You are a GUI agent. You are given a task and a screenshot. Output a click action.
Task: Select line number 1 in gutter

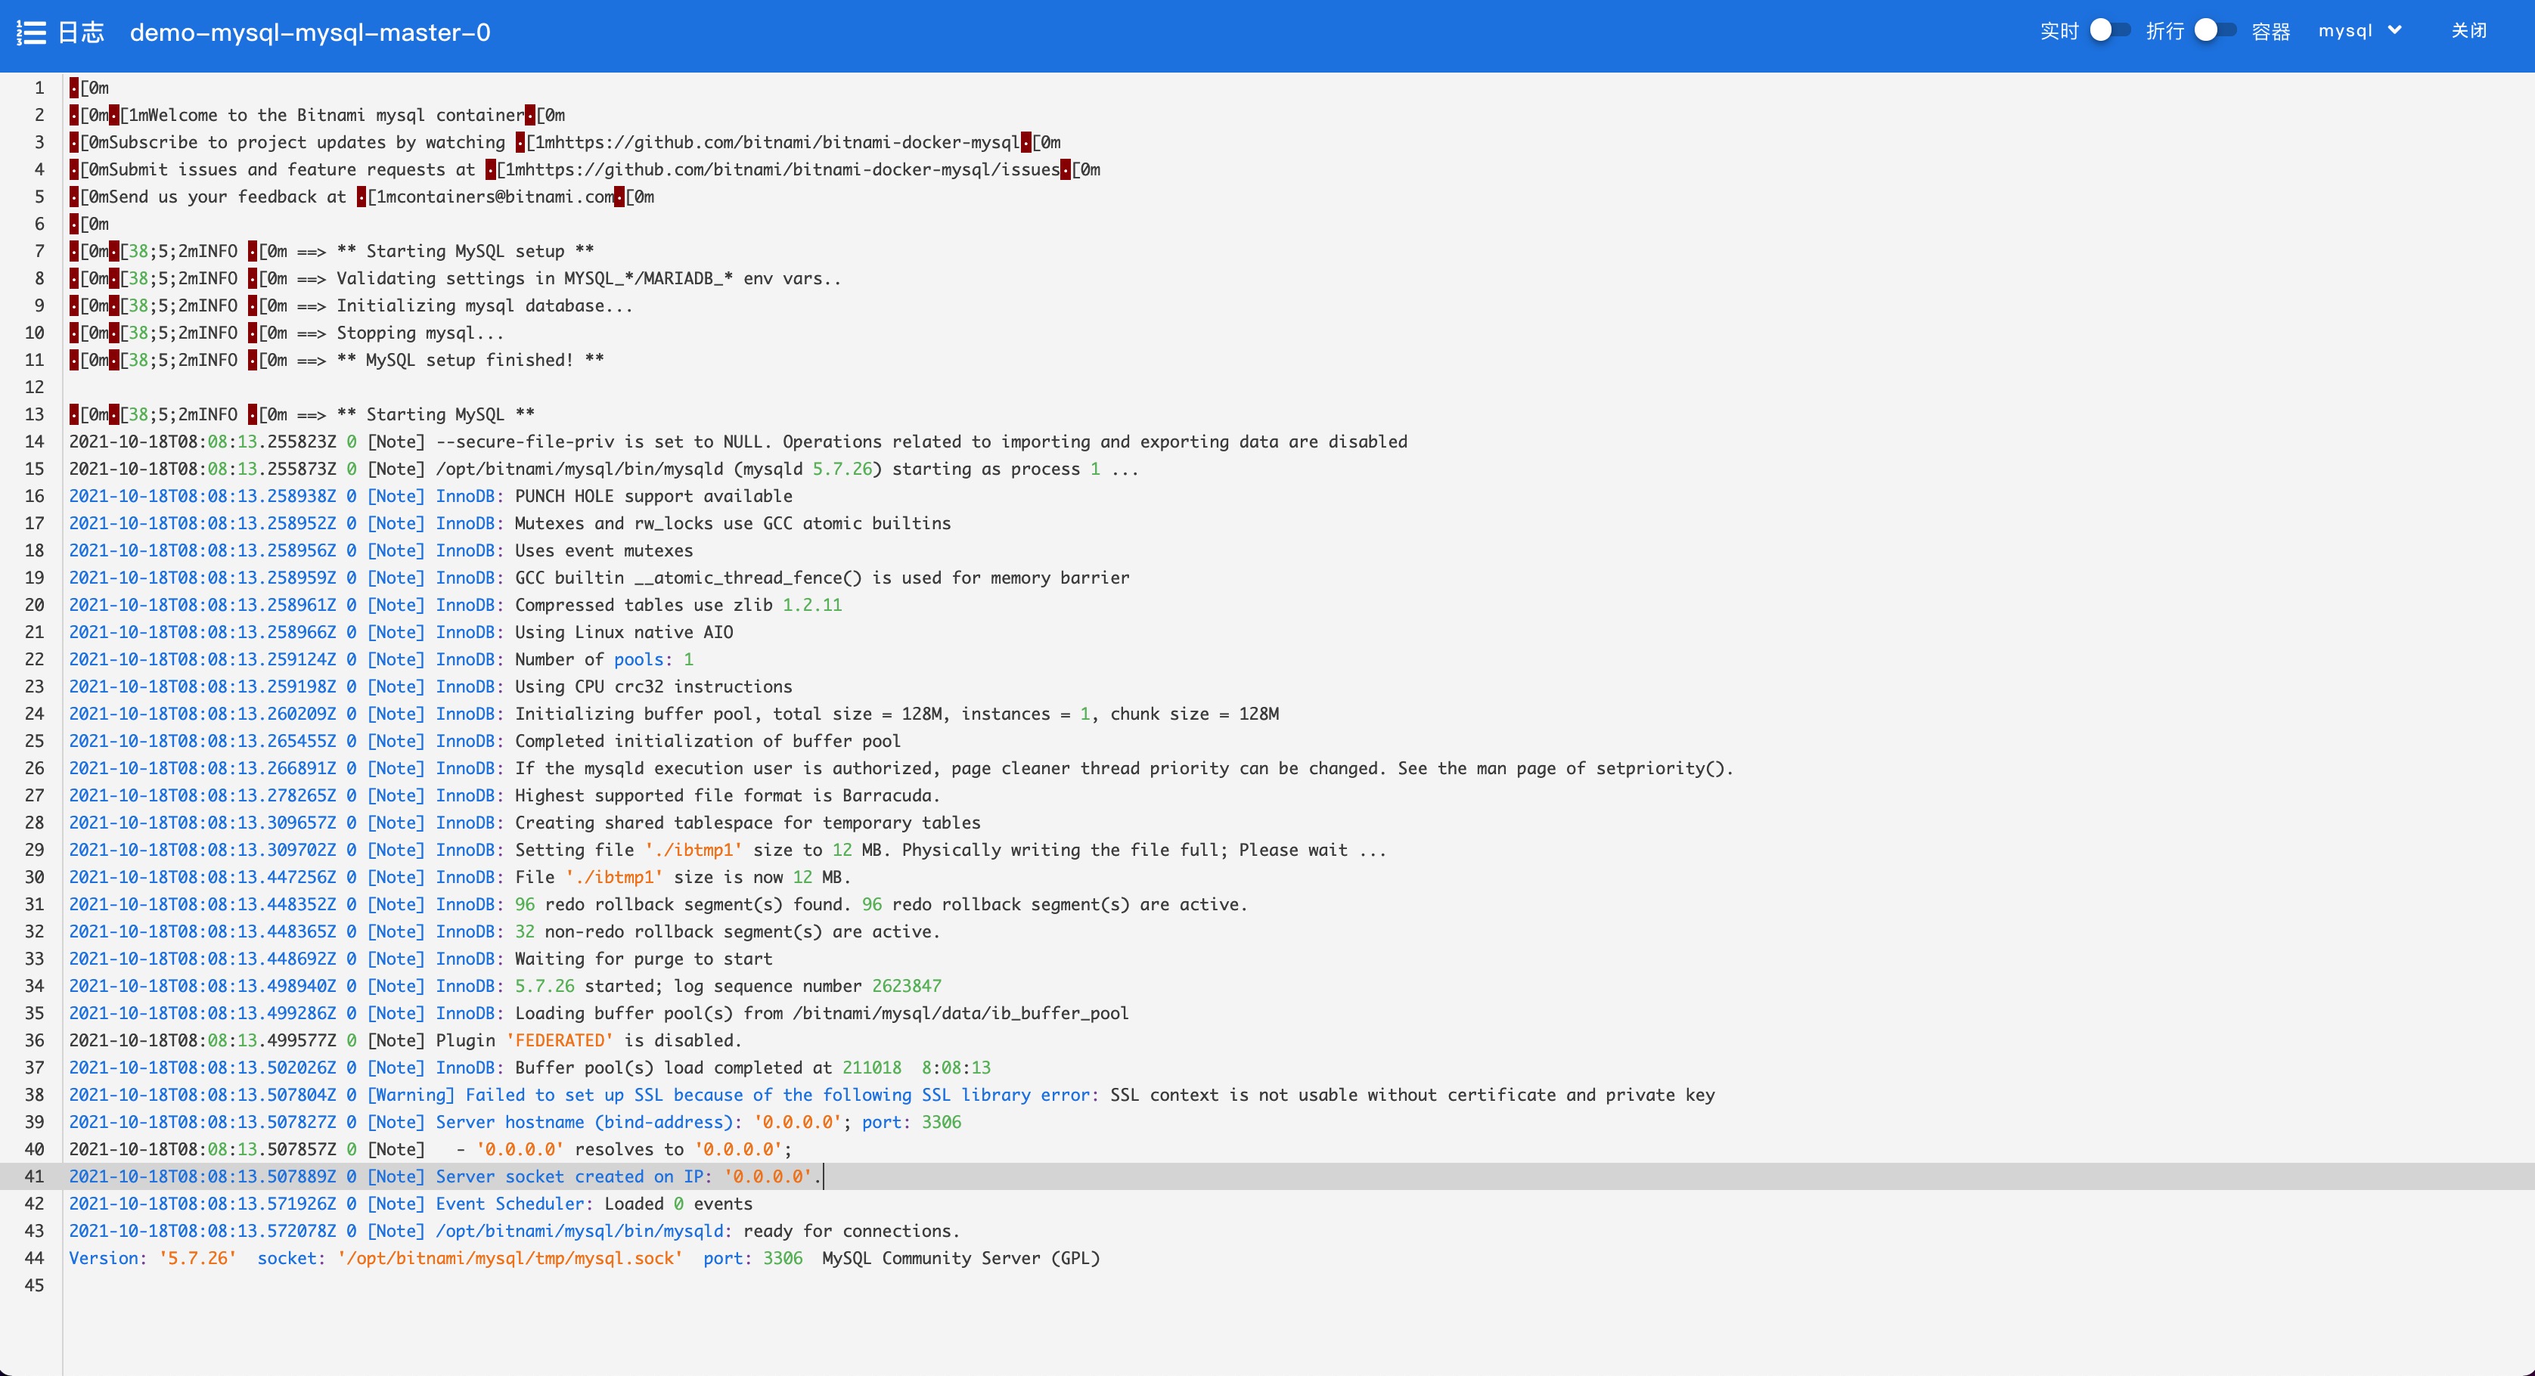click(39, 88)
